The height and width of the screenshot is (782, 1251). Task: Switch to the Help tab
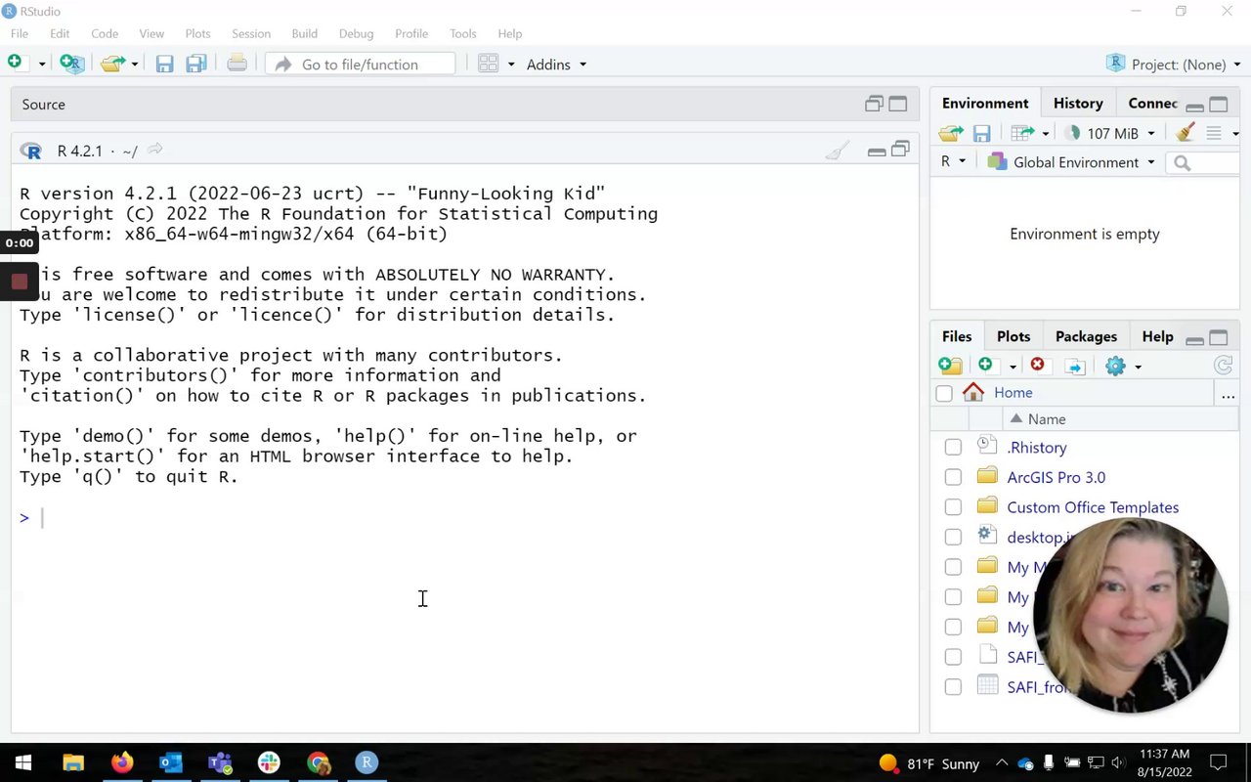[1157, 336]
